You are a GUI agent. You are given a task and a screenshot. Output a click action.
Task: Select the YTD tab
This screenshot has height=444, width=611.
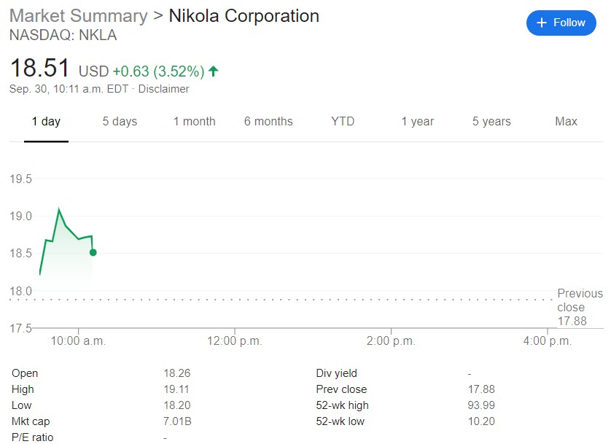(343, 122)
